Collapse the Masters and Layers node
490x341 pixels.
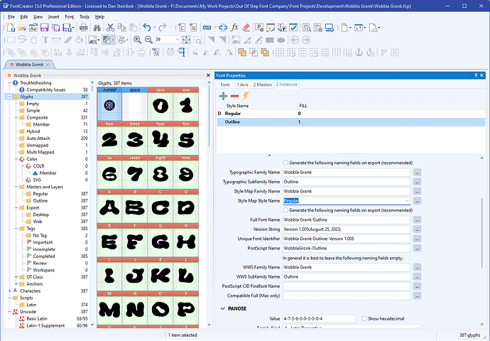(x=16, y=187)
